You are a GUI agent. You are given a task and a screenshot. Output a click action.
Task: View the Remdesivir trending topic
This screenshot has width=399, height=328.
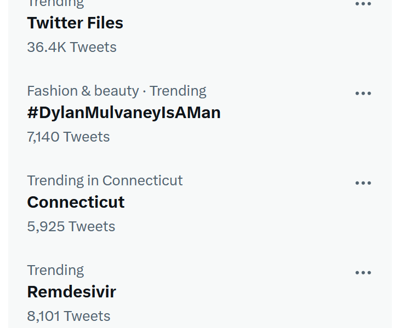71,292
